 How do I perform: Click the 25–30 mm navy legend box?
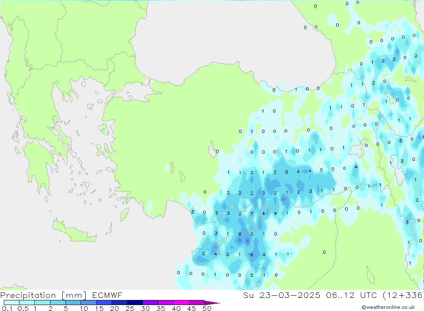[x=135, y=303]
